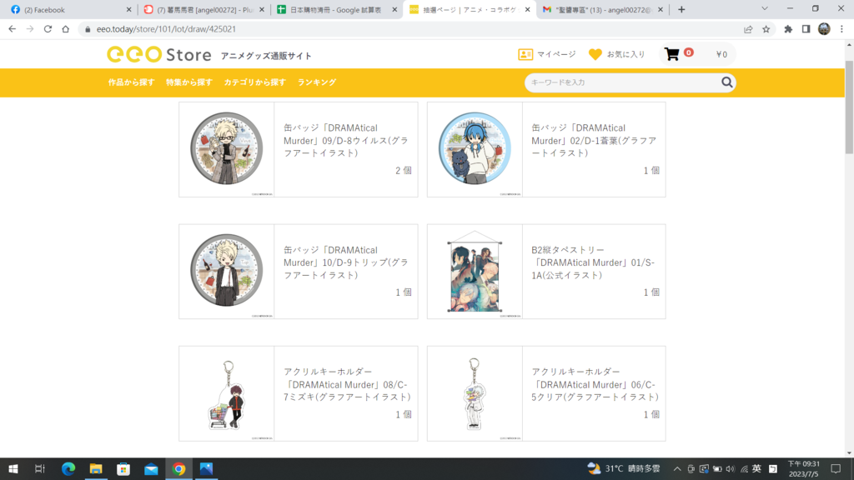Open Photos app on taskbar

pos(207,468)
